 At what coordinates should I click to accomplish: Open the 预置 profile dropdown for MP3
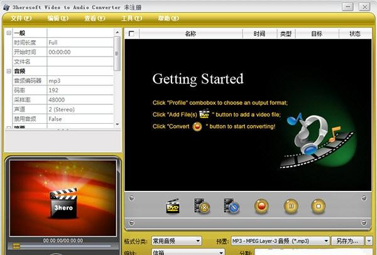[280, 241]
